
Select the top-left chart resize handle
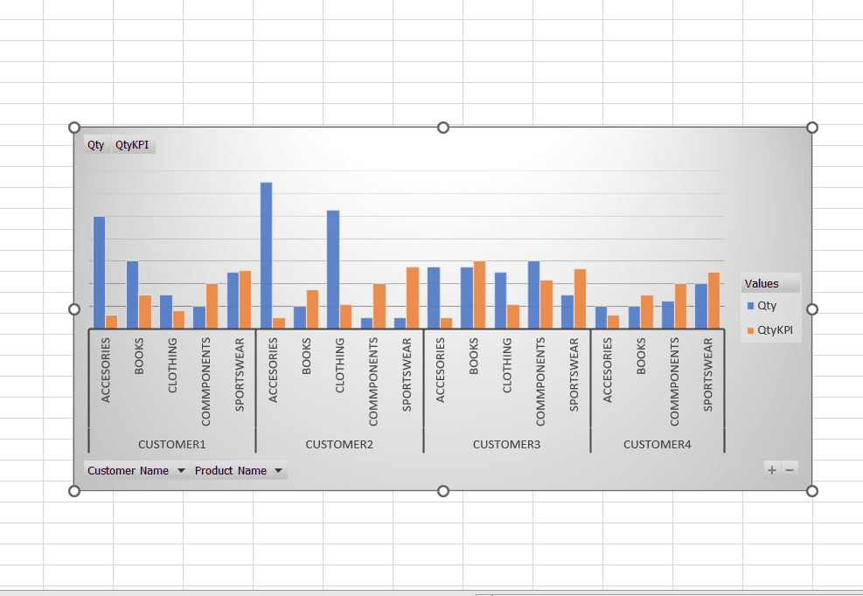click(74, 128)
